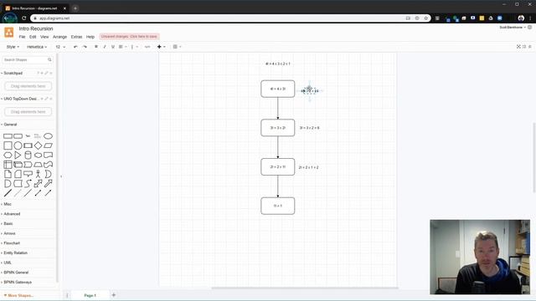Open the Style dropdown
Viewport: 536px width, 301px height.
tap(13, 47)
